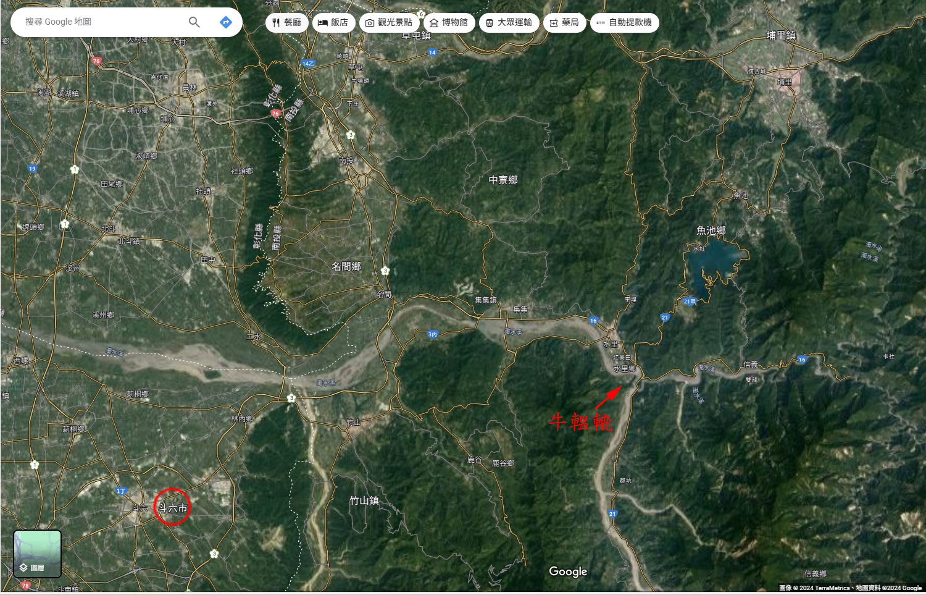Choose the 自動提款機 ATM chip
This screenshot has height=595, width=926.
624,23
